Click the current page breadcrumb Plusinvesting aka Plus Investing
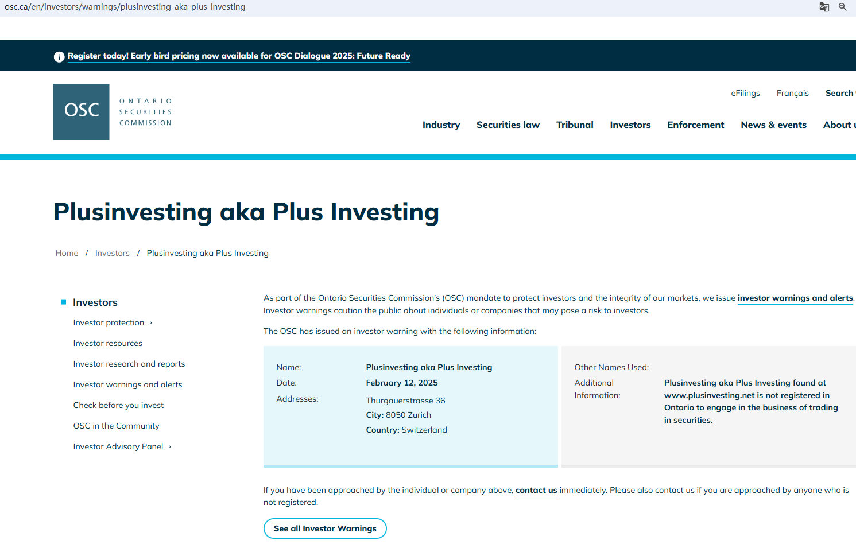Image resolution: width=856 pixels, height=552 pixels. (x=208, y=253)
